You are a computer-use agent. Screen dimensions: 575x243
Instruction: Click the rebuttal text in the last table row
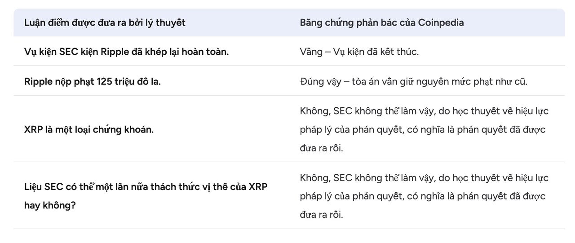[424, 196]
